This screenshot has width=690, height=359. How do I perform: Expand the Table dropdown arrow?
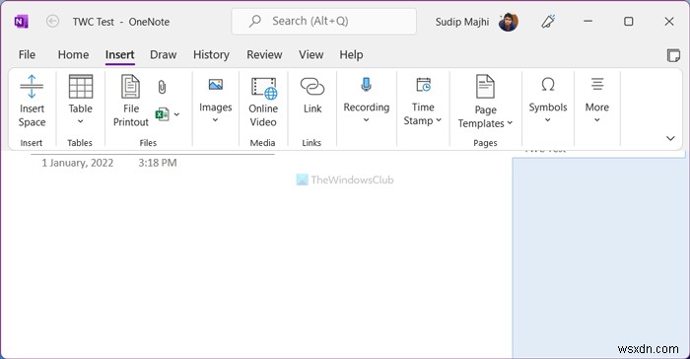[x=81, y=121]
